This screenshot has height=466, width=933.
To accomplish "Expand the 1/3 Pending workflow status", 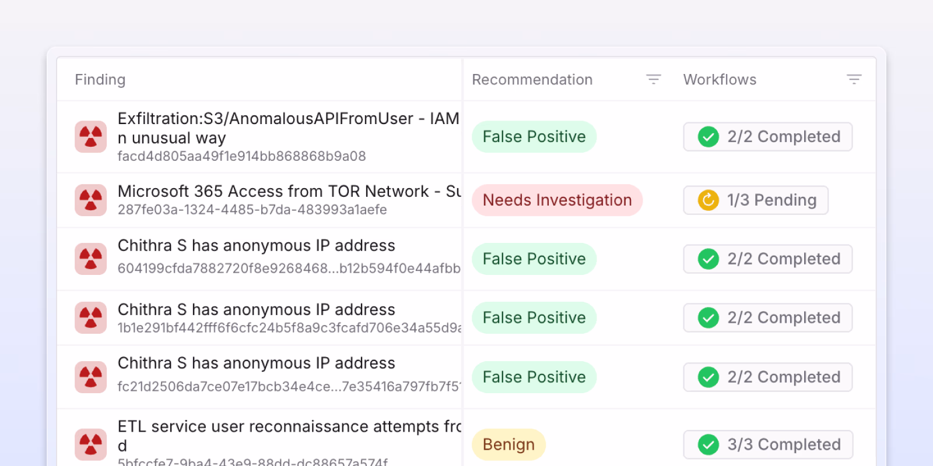I will pos(756,200).
